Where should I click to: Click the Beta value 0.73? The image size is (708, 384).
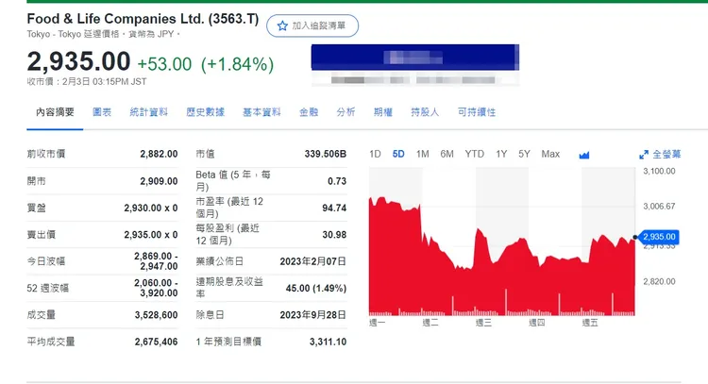point(337,181)
